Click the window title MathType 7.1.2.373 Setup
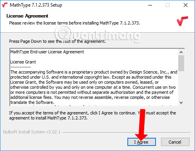 [36, 5]
